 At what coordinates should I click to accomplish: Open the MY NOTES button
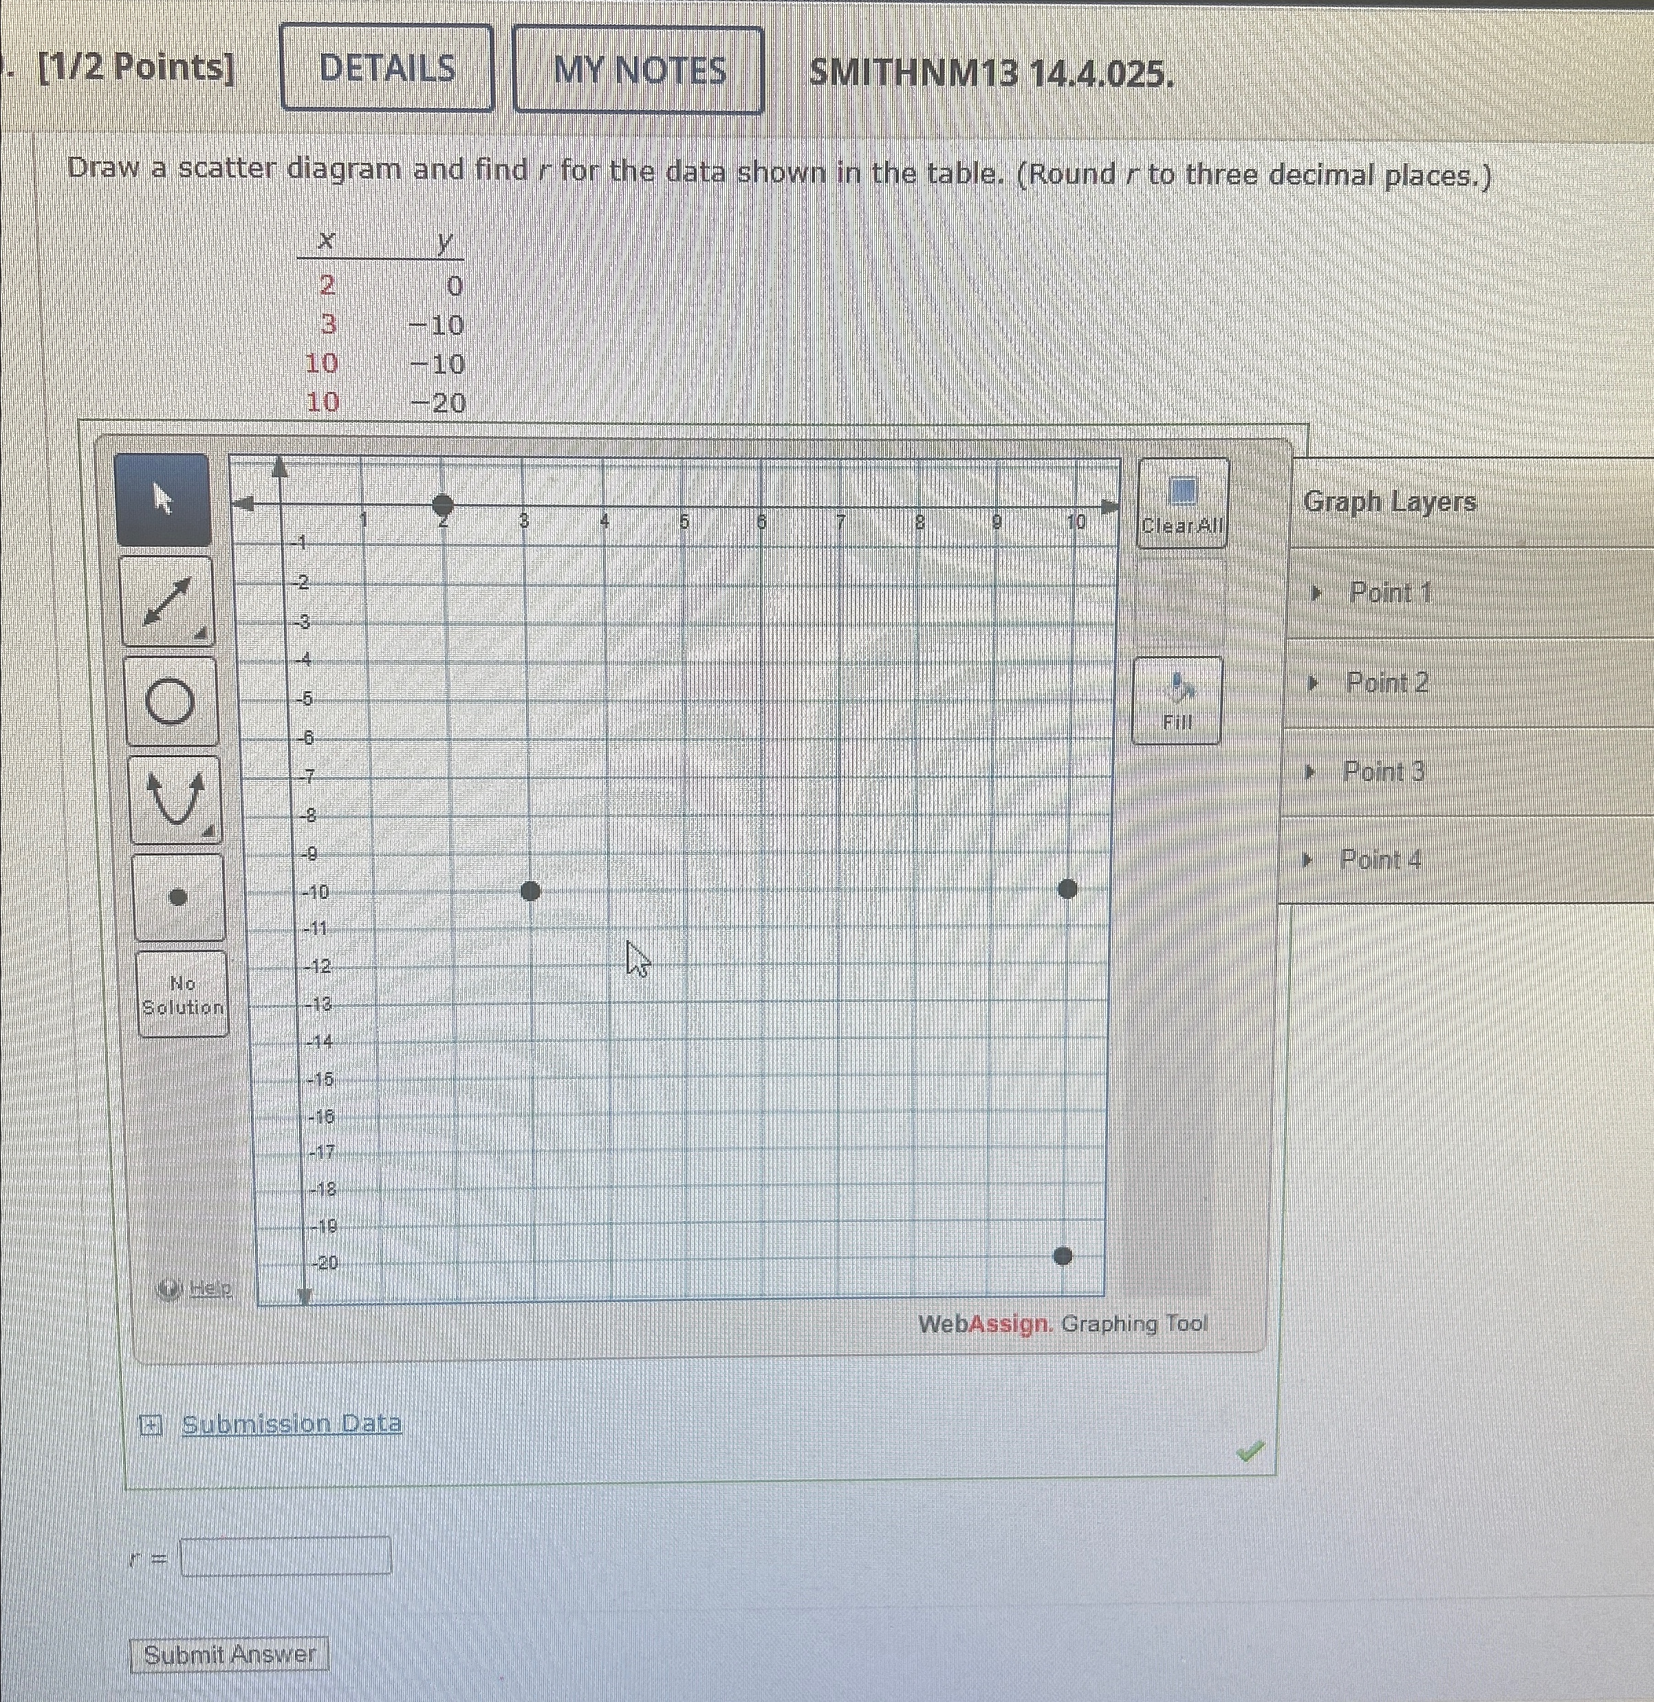[638, 70]
